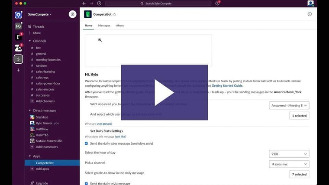
Task: Switch to the Home tab
Action: [89, 26]
